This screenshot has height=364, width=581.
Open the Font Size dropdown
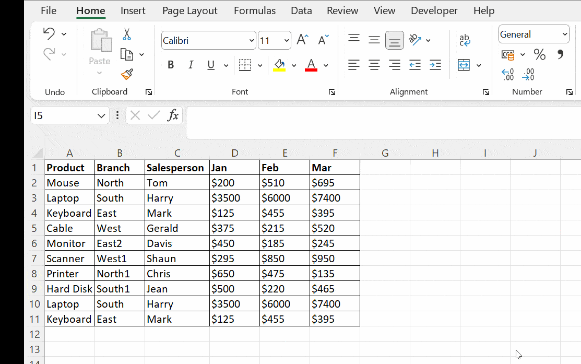pos(287,40)
